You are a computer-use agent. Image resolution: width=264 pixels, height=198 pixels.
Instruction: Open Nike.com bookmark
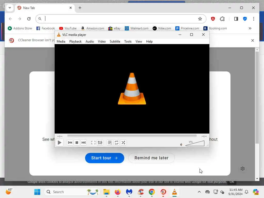point(162,28)
